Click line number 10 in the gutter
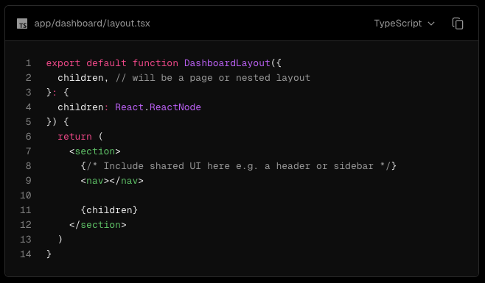The image size is (485, 283). [x=26, y=196]
